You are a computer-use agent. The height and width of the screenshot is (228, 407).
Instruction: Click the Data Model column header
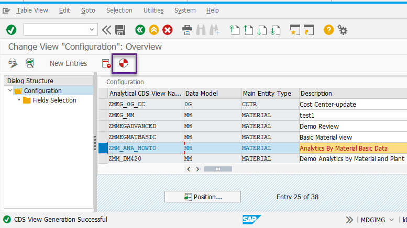pos(213,93)
